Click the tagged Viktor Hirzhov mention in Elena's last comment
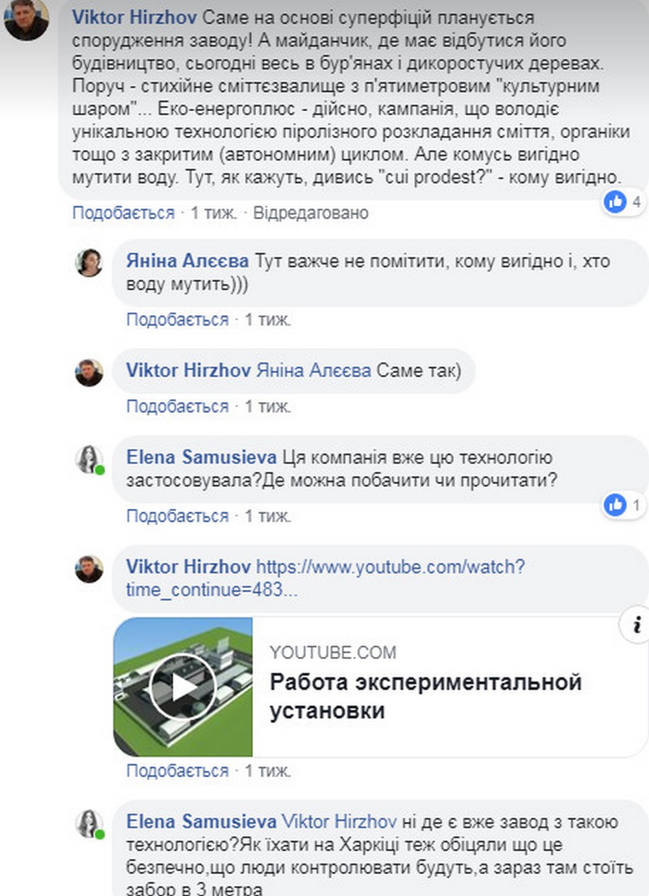 pos(339,821)
